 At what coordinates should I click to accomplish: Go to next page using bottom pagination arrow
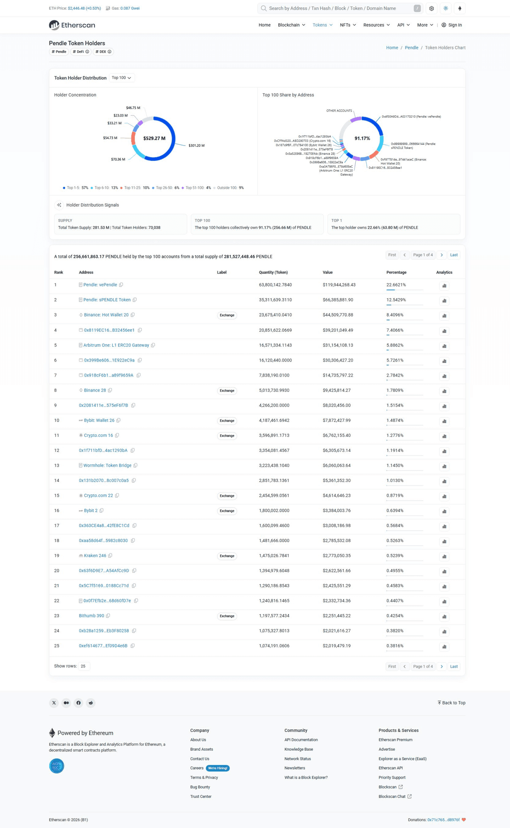(x=442, y=666)
